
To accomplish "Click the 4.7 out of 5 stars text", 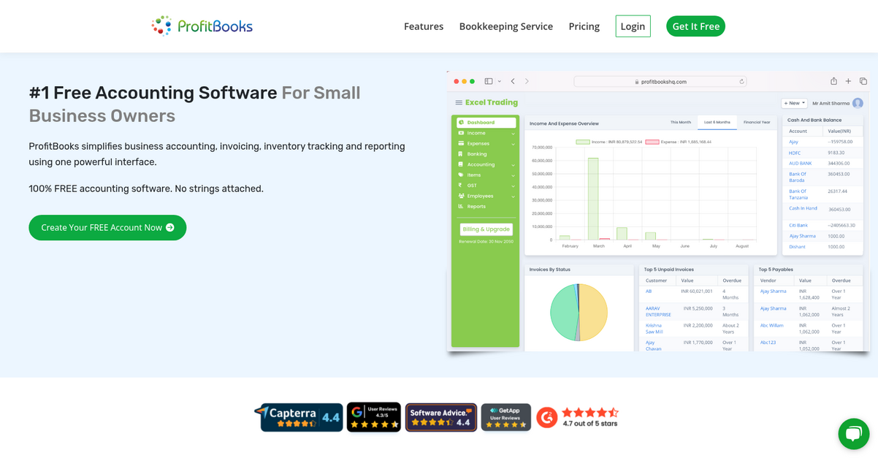I will (590, 424).
